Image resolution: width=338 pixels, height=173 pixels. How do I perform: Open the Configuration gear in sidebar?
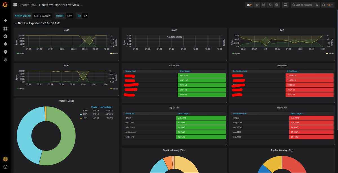coord(5,52)
